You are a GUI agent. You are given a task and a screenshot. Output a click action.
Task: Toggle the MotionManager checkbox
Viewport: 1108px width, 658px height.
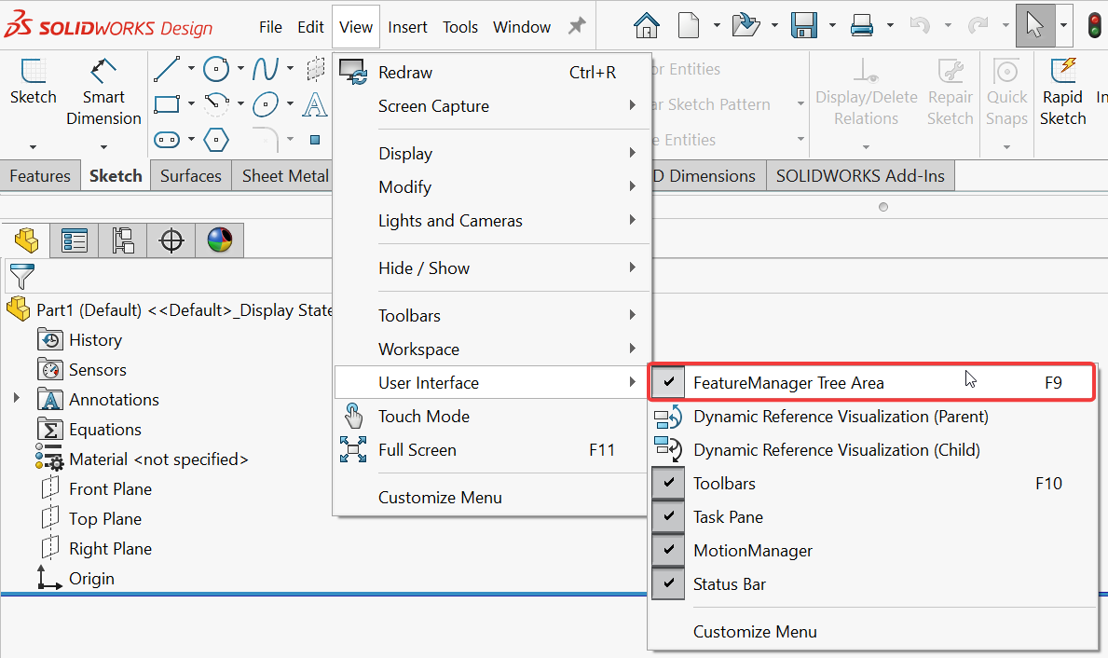668,551
